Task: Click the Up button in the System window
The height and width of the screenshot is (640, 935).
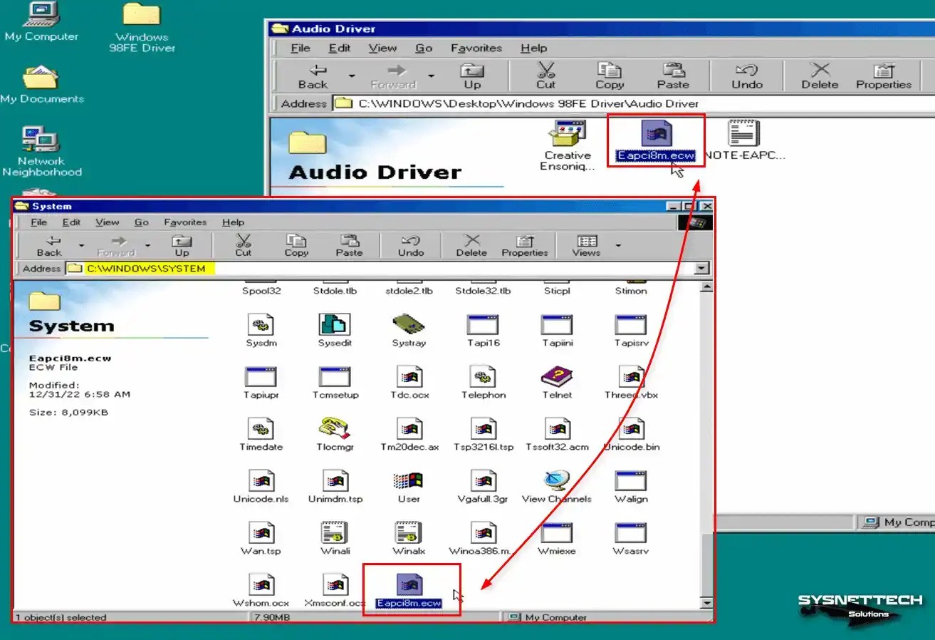Action: (x=182, y=245)
